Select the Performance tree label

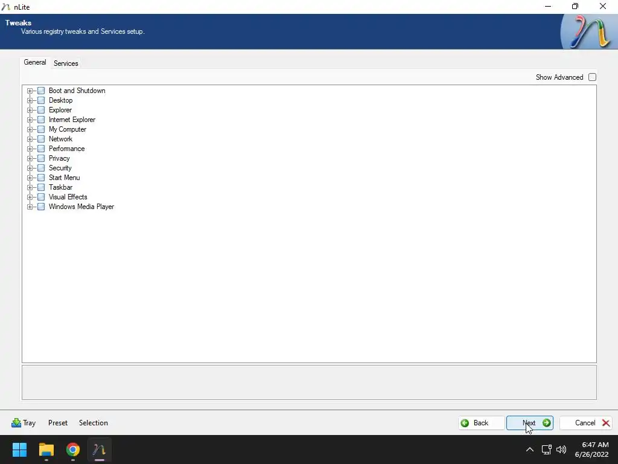66,149
